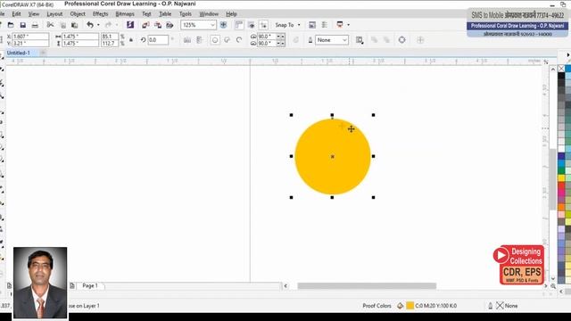Open the Effects menu
The image size is (571, 321).
100,14
